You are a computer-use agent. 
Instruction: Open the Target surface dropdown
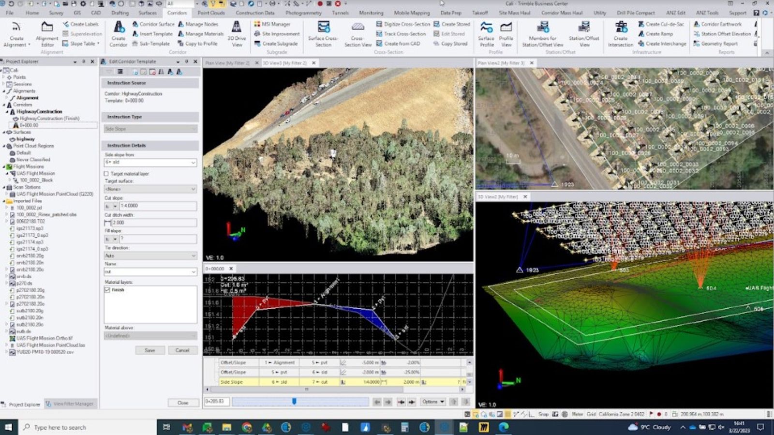click(193, 189)
